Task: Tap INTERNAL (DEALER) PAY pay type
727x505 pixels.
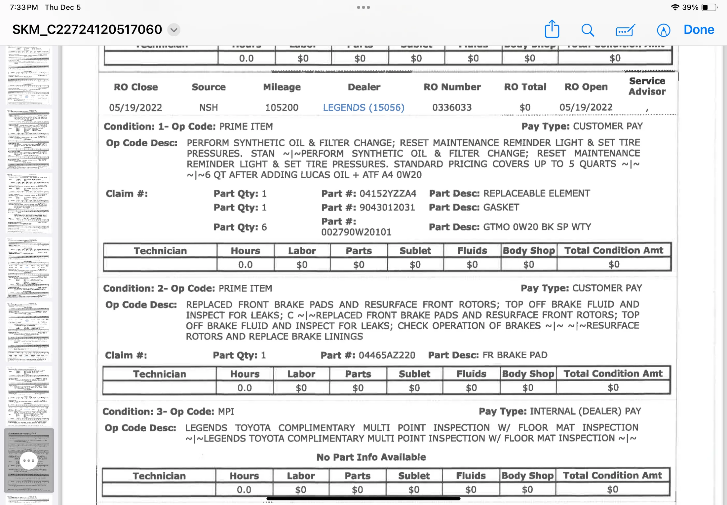Action: tap(585, 411)
